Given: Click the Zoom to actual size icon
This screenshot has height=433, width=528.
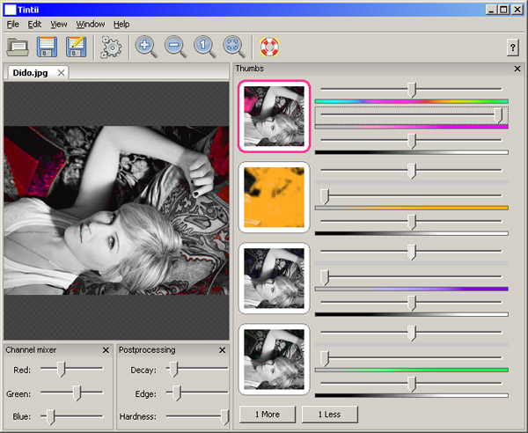Looking at the screenshot, I should coord(204,48).
